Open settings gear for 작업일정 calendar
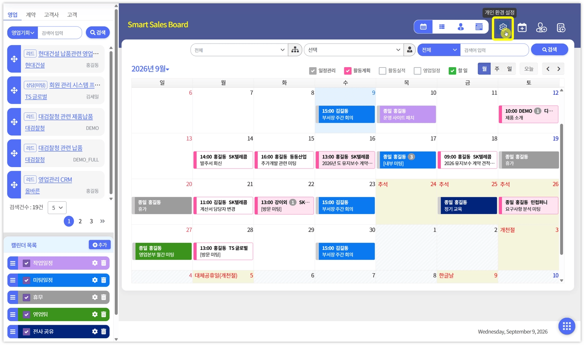Screen dimensions: 584x345 [x=95, y=263]
